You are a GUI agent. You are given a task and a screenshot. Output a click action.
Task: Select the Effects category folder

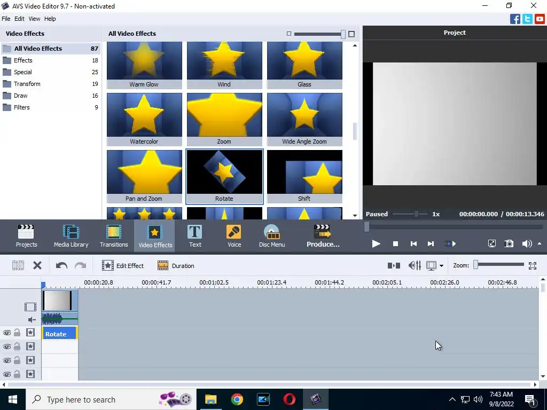click(51, 60)
